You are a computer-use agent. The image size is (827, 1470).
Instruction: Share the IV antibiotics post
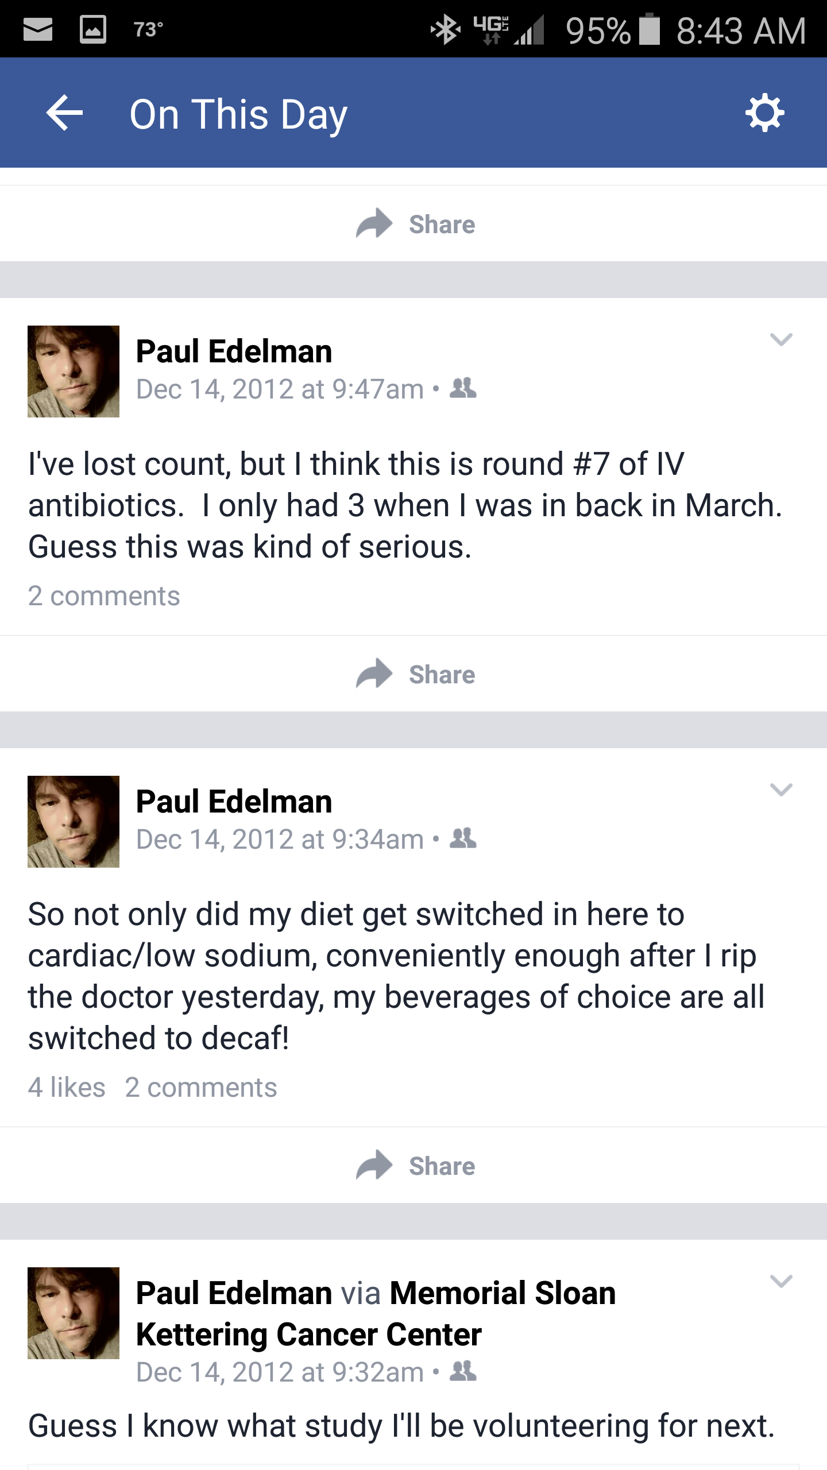coord(415,675)
